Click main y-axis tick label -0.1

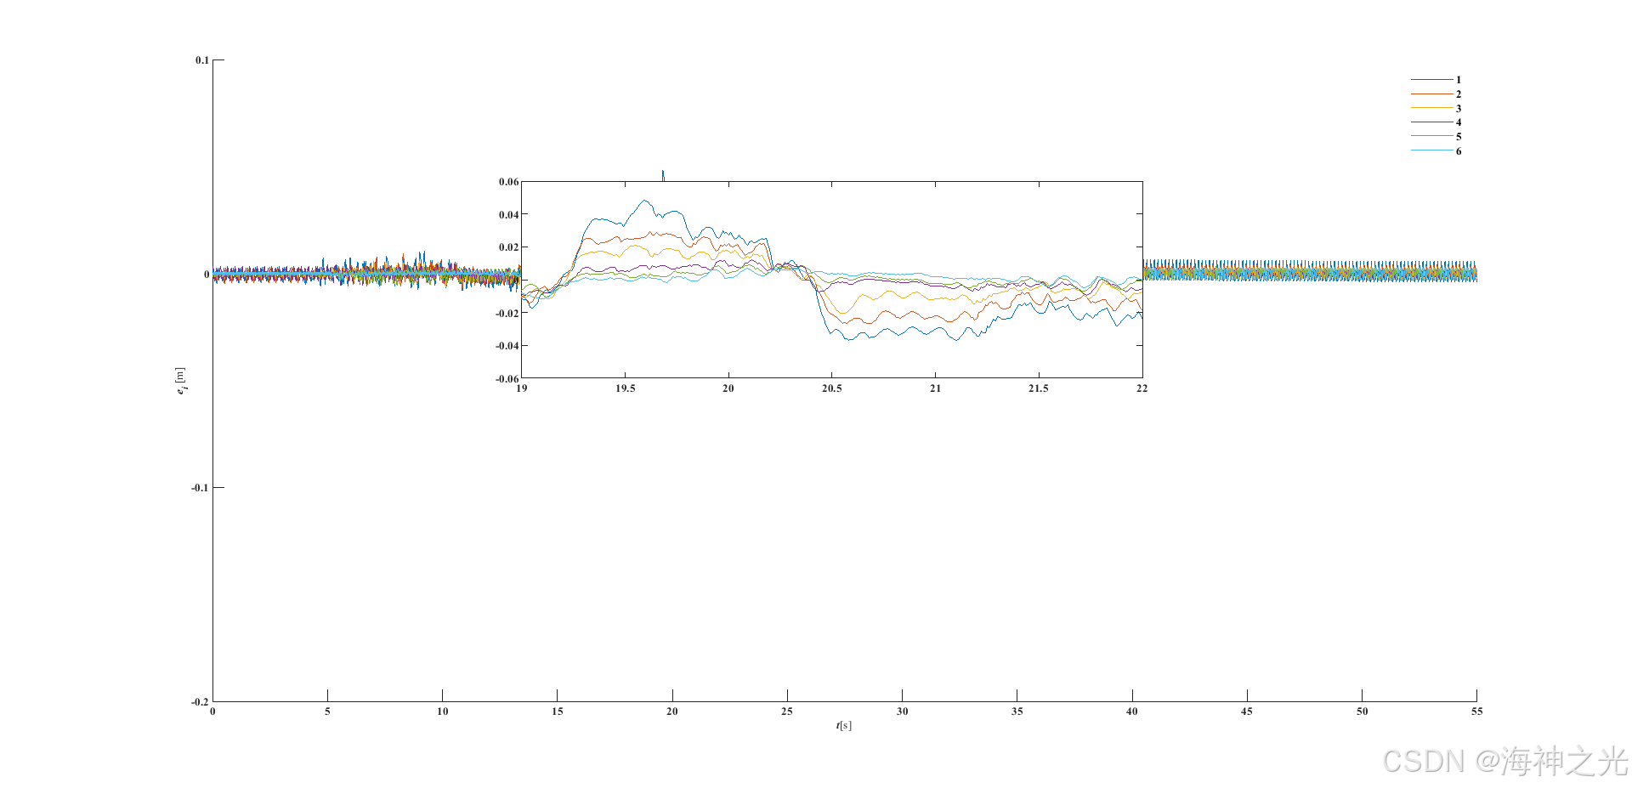[200, 488]
